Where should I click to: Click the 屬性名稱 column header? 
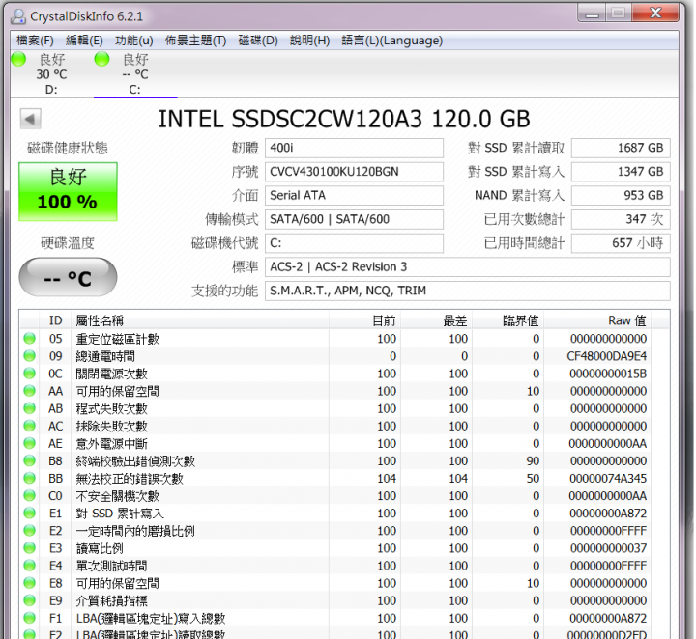coord(200,320)
